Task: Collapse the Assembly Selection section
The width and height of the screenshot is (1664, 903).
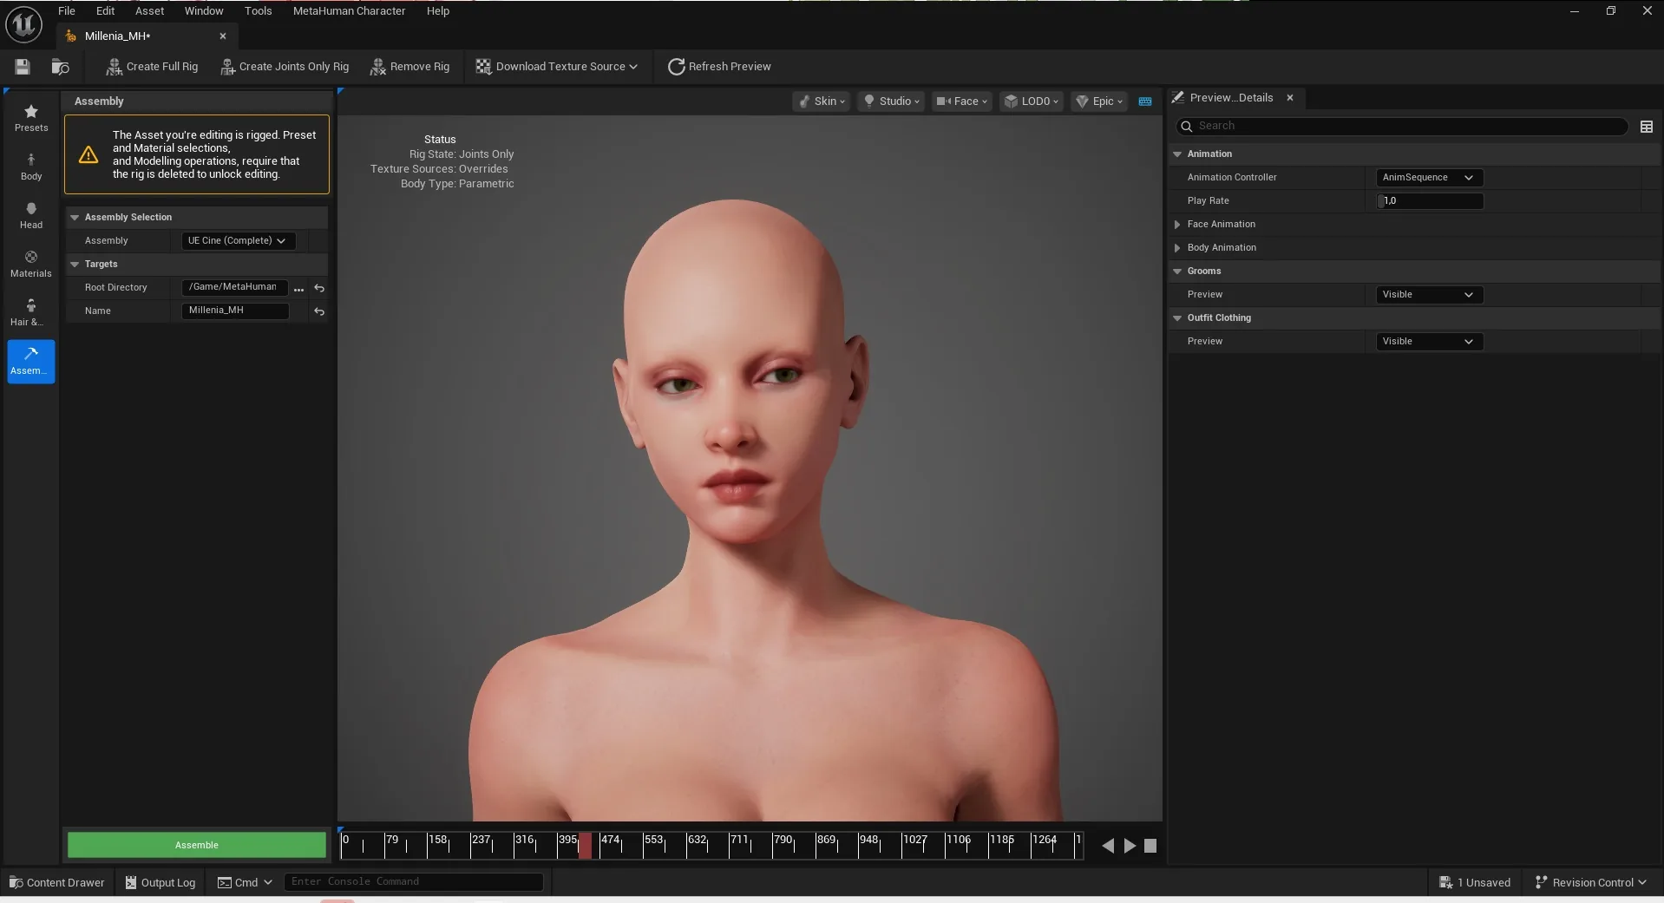Action: (x=75, y=218)
